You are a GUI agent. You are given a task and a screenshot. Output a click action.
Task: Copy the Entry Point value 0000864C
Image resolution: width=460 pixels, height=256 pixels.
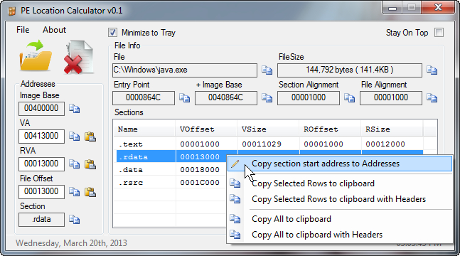[184, 97]
